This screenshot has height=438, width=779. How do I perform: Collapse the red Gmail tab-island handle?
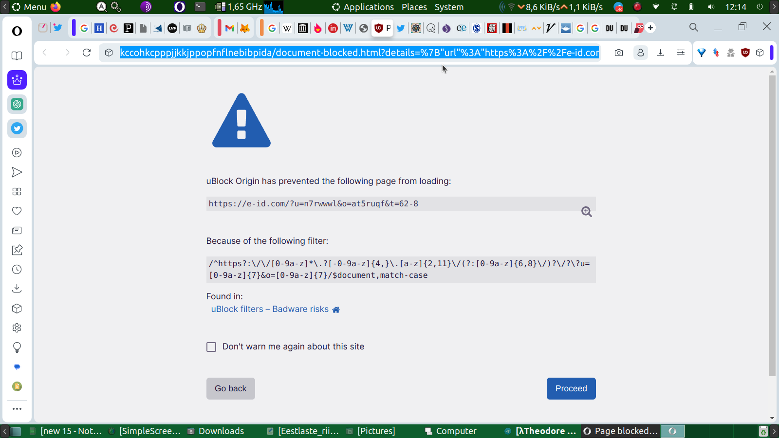pos(220,28)
